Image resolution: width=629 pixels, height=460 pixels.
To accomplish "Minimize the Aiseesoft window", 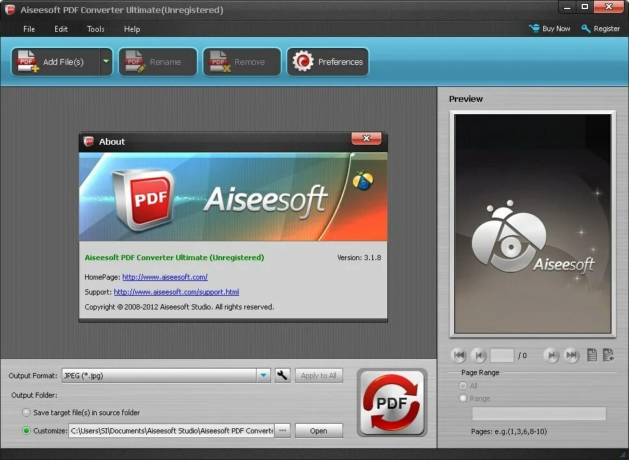I will pyautogui.click(x=567, y=6).
